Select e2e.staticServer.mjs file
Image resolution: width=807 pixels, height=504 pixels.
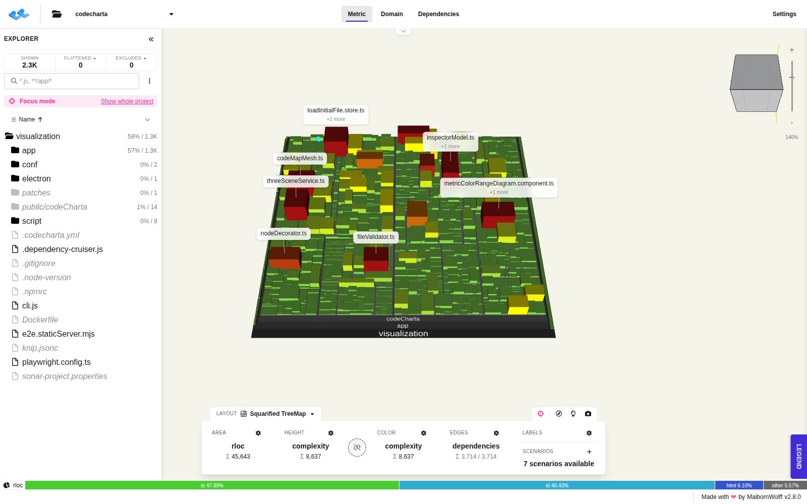pyautogui.click(x=81, y=334)
